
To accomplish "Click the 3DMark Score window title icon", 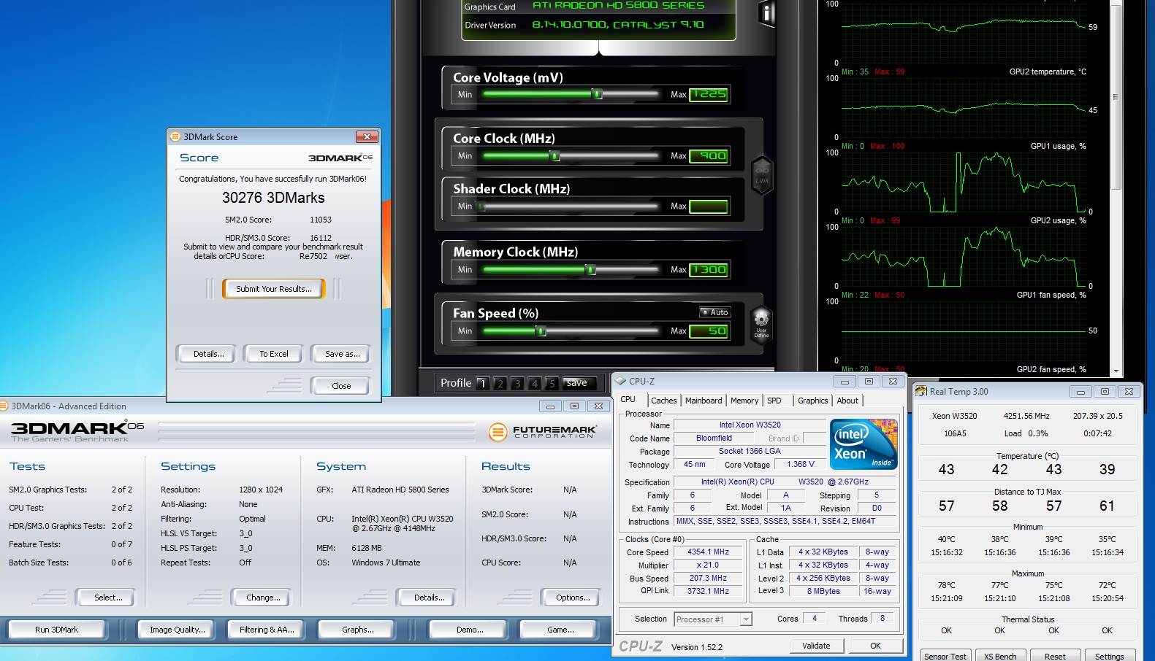I will pos(175,136).
